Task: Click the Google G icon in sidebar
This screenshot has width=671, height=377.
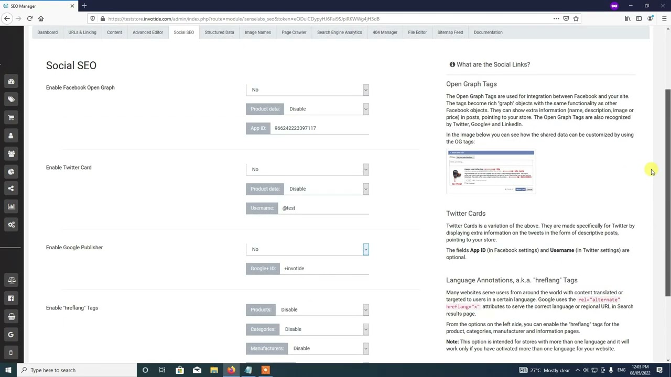Action: (11, 334)
